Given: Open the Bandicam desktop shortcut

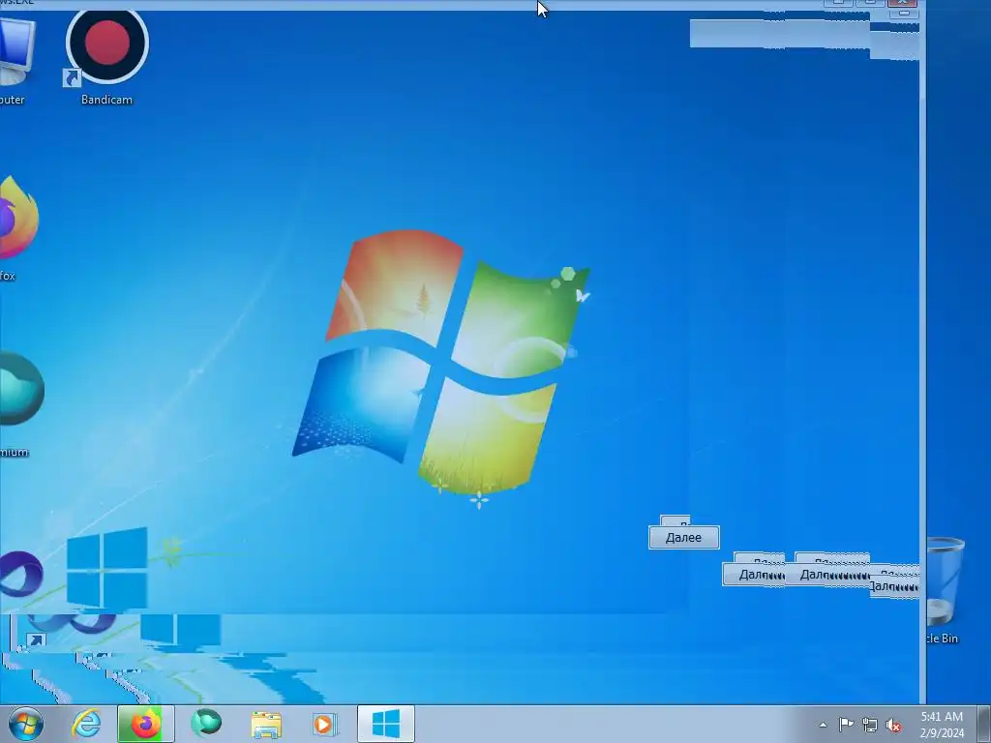Looking at the screenshot, I should 106,57.
